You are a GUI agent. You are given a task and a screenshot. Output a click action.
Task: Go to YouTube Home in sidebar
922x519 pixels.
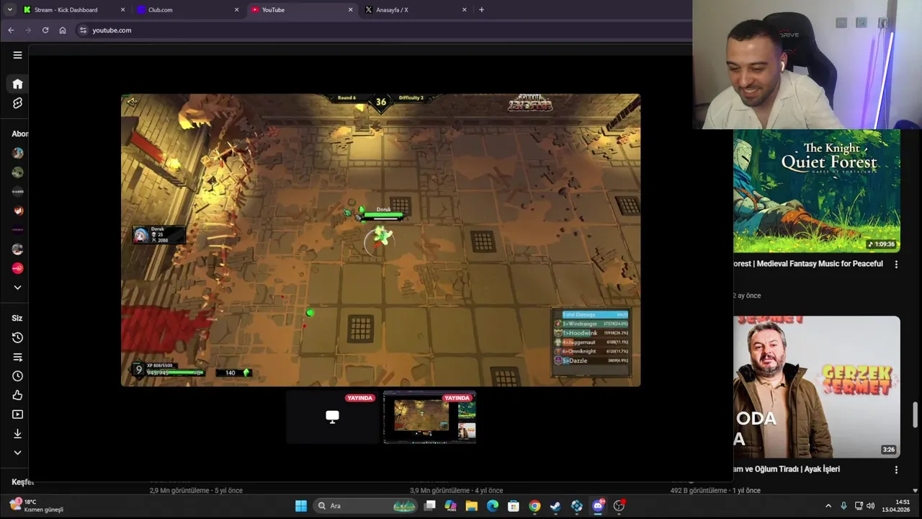(17, 84)
